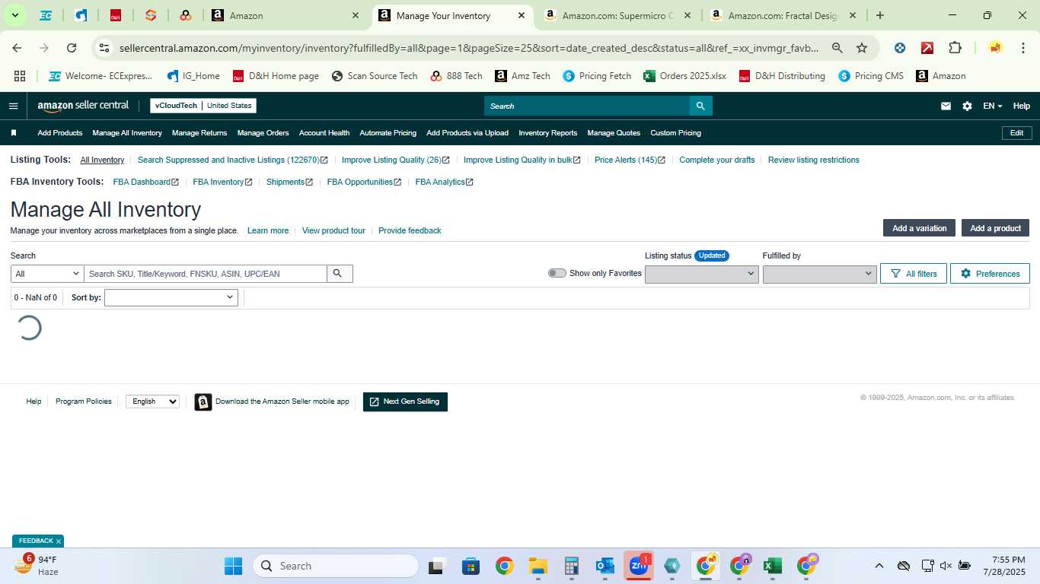Open the Chrome apps grid icon

pos(20,76)
